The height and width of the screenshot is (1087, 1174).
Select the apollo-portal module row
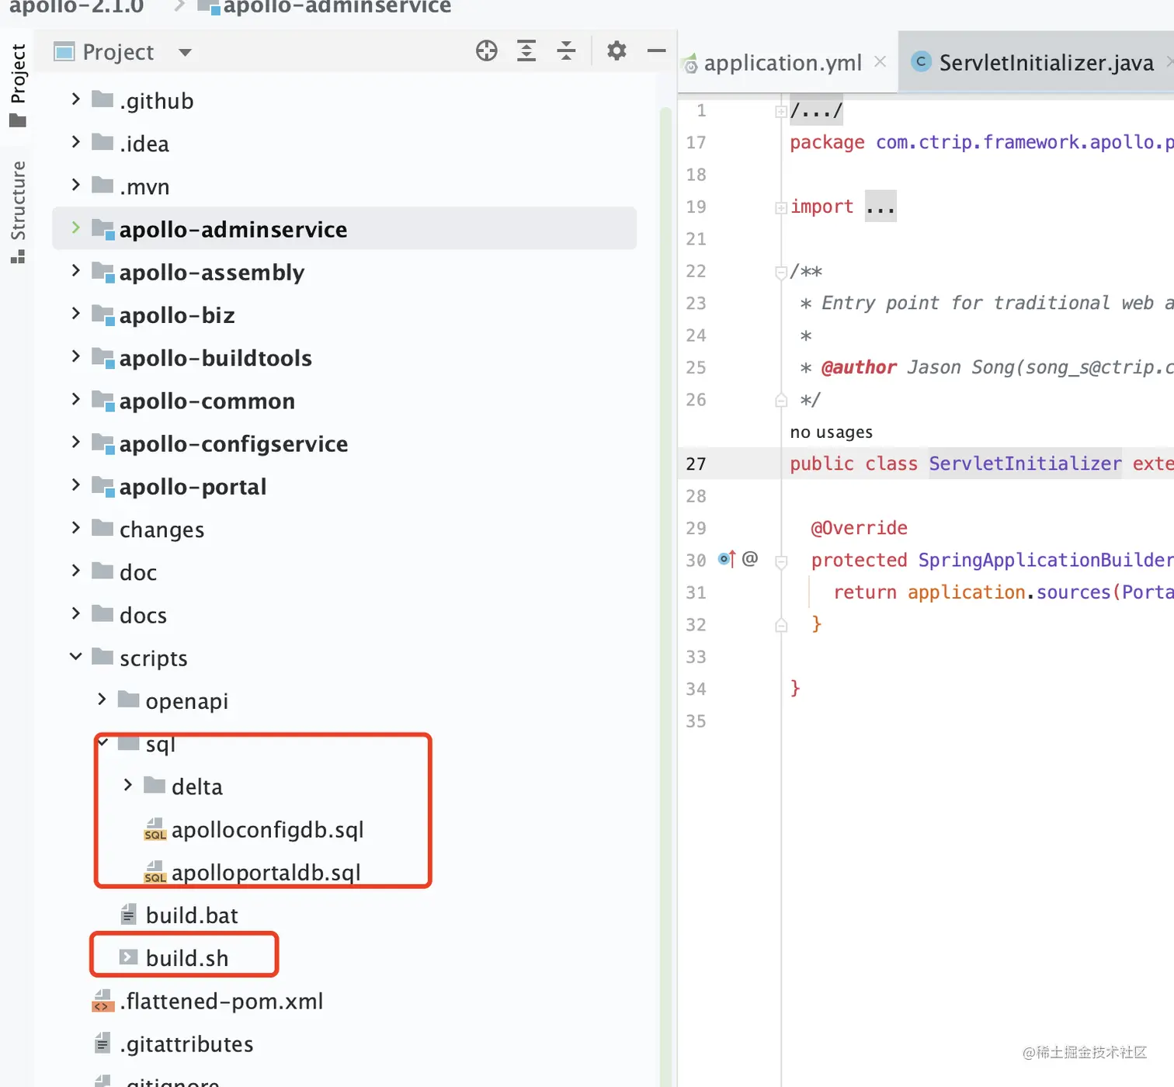pos(344,486)
